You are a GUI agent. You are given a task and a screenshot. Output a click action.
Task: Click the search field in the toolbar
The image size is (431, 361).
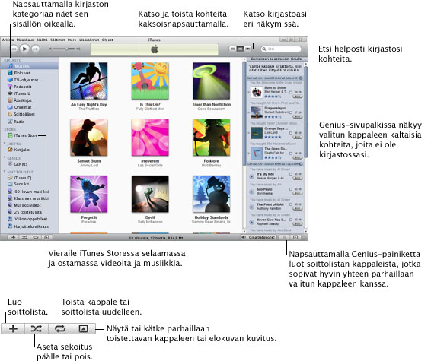[281, 49]
